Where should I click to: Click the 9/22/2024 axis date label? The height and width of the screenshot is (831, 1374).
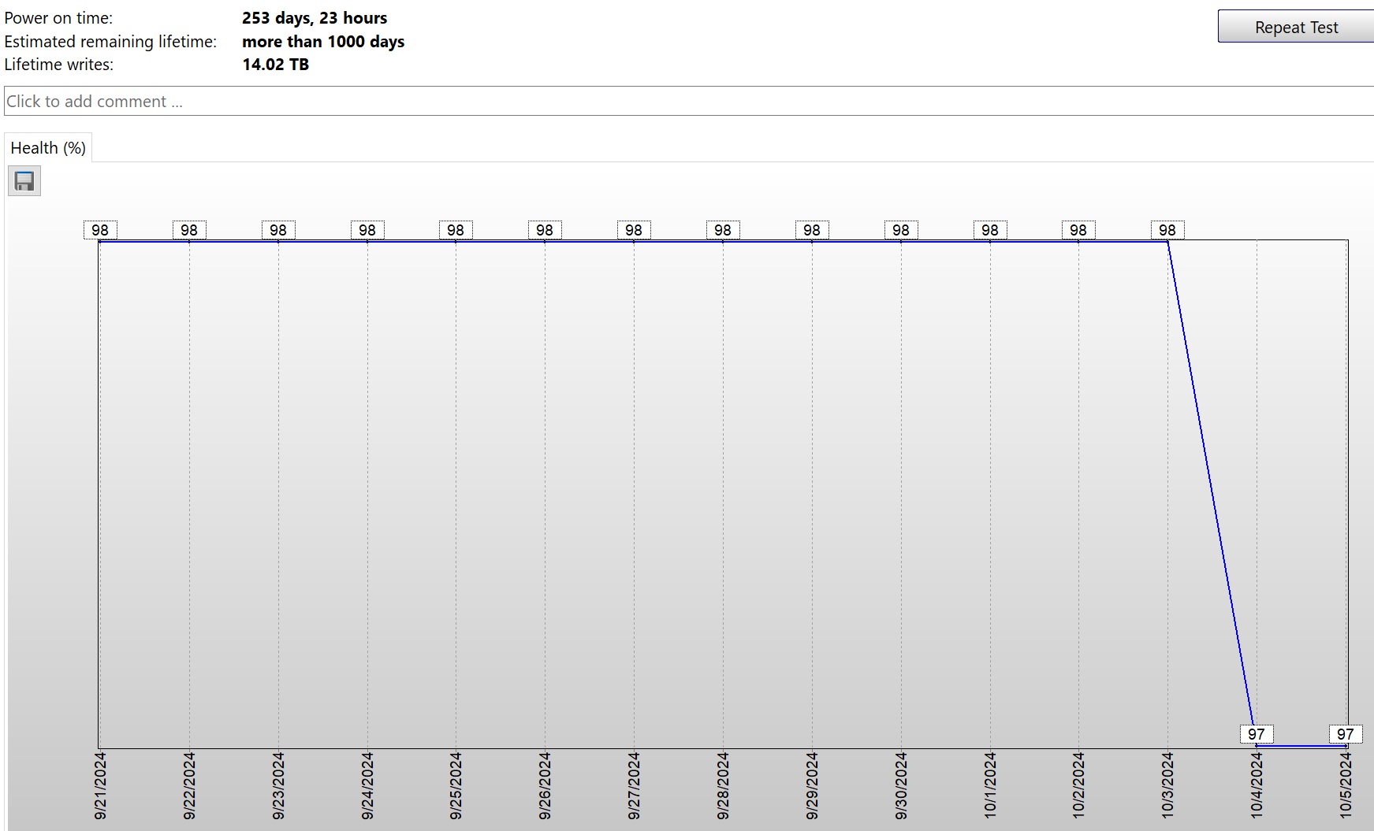189,786
